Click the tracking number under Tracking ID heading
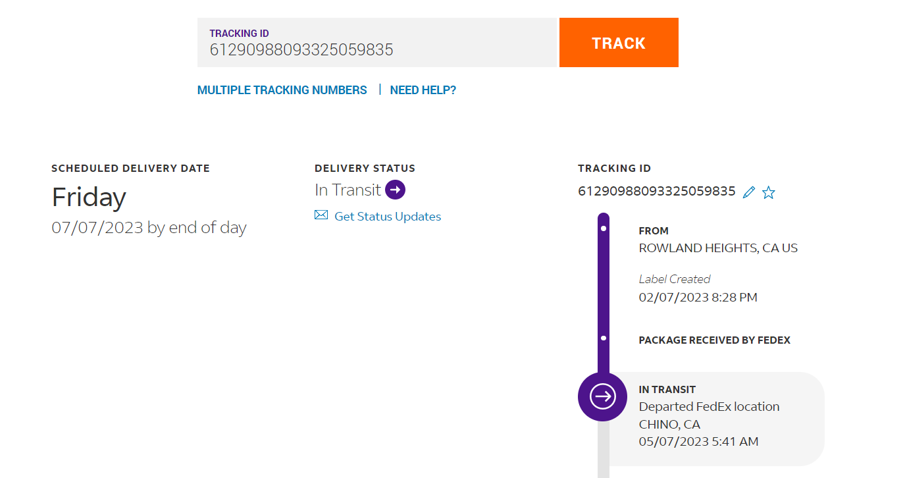 (x=656, y=192)
